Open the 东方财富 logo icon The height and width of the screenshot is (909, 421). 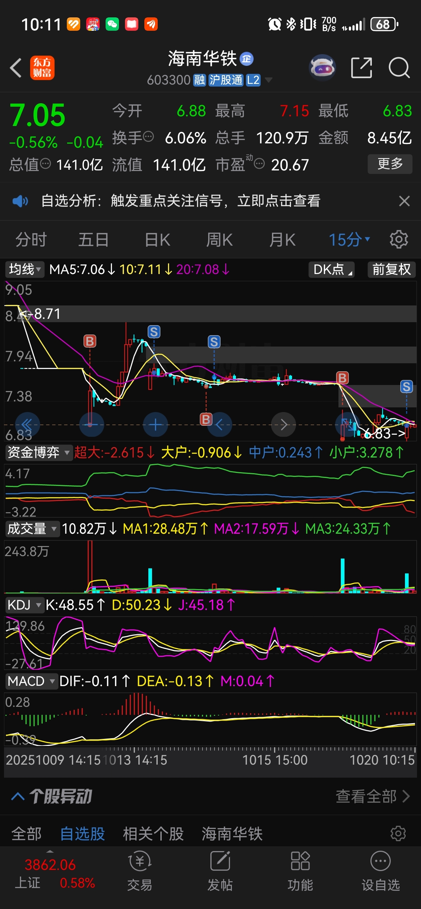pos(42,68)
